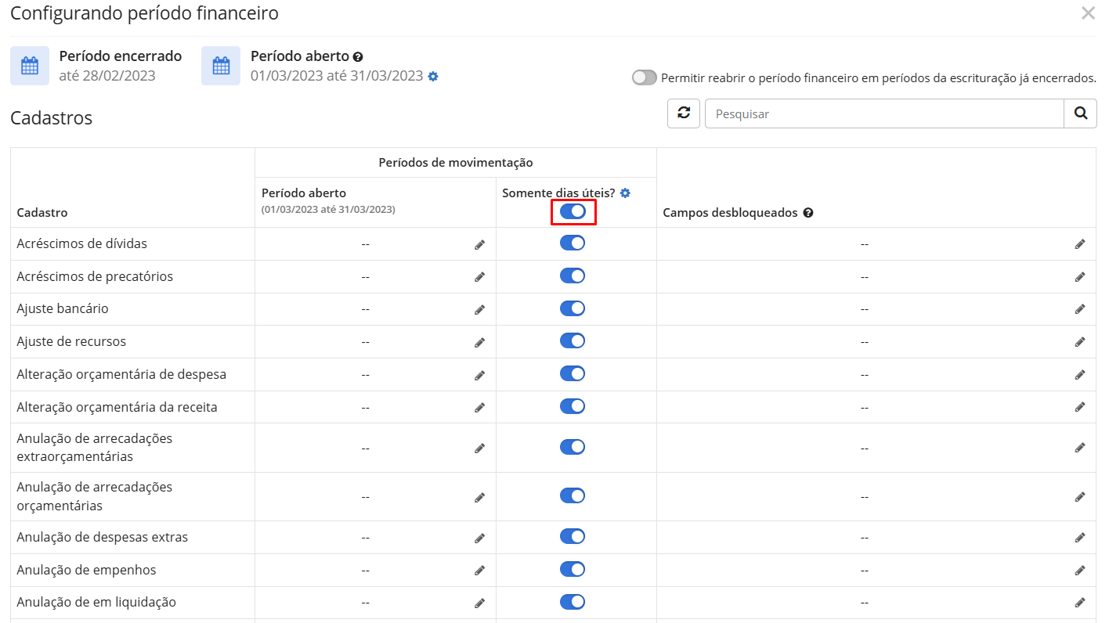Edit unlocked fields for Anulação de arrecadações orçamentárias
This screenshot has height=623, width=1109.
point(1080,497)
